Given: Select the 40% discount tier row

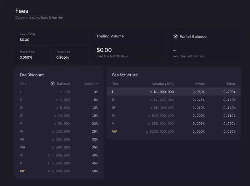Looking at the screenshot, I should click(59, 155).
